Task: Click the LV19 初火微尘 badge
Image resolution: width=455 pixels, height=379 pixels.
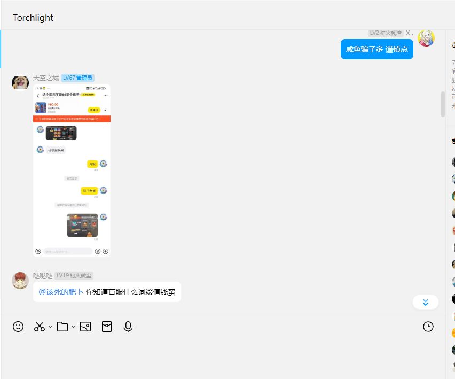Action: point(74,276)
